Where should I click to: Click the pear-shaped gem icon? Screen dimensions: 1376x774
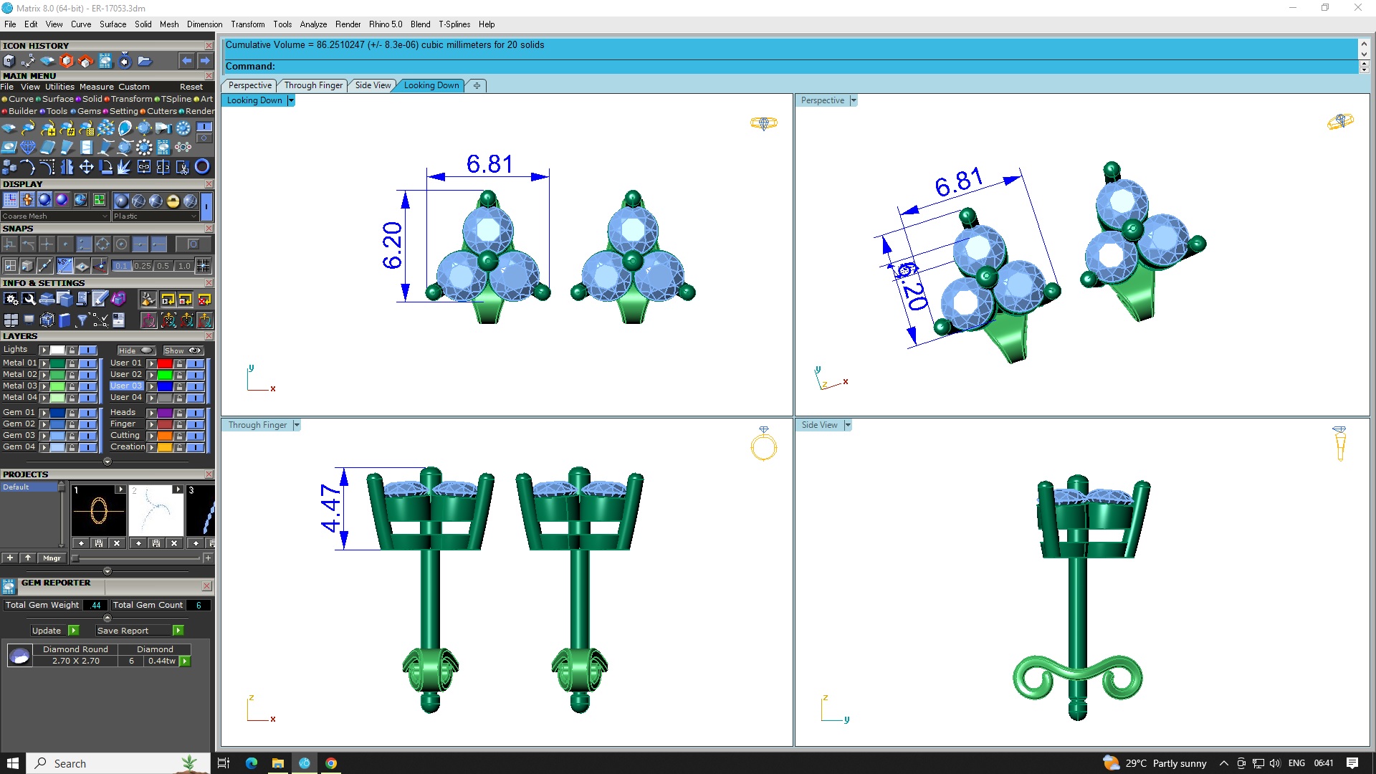125,128
